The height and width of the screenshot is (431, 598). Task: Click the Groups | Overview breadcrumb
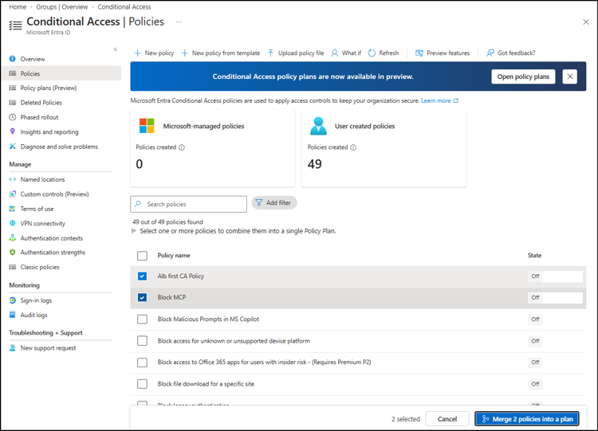(x=61, y=7)
